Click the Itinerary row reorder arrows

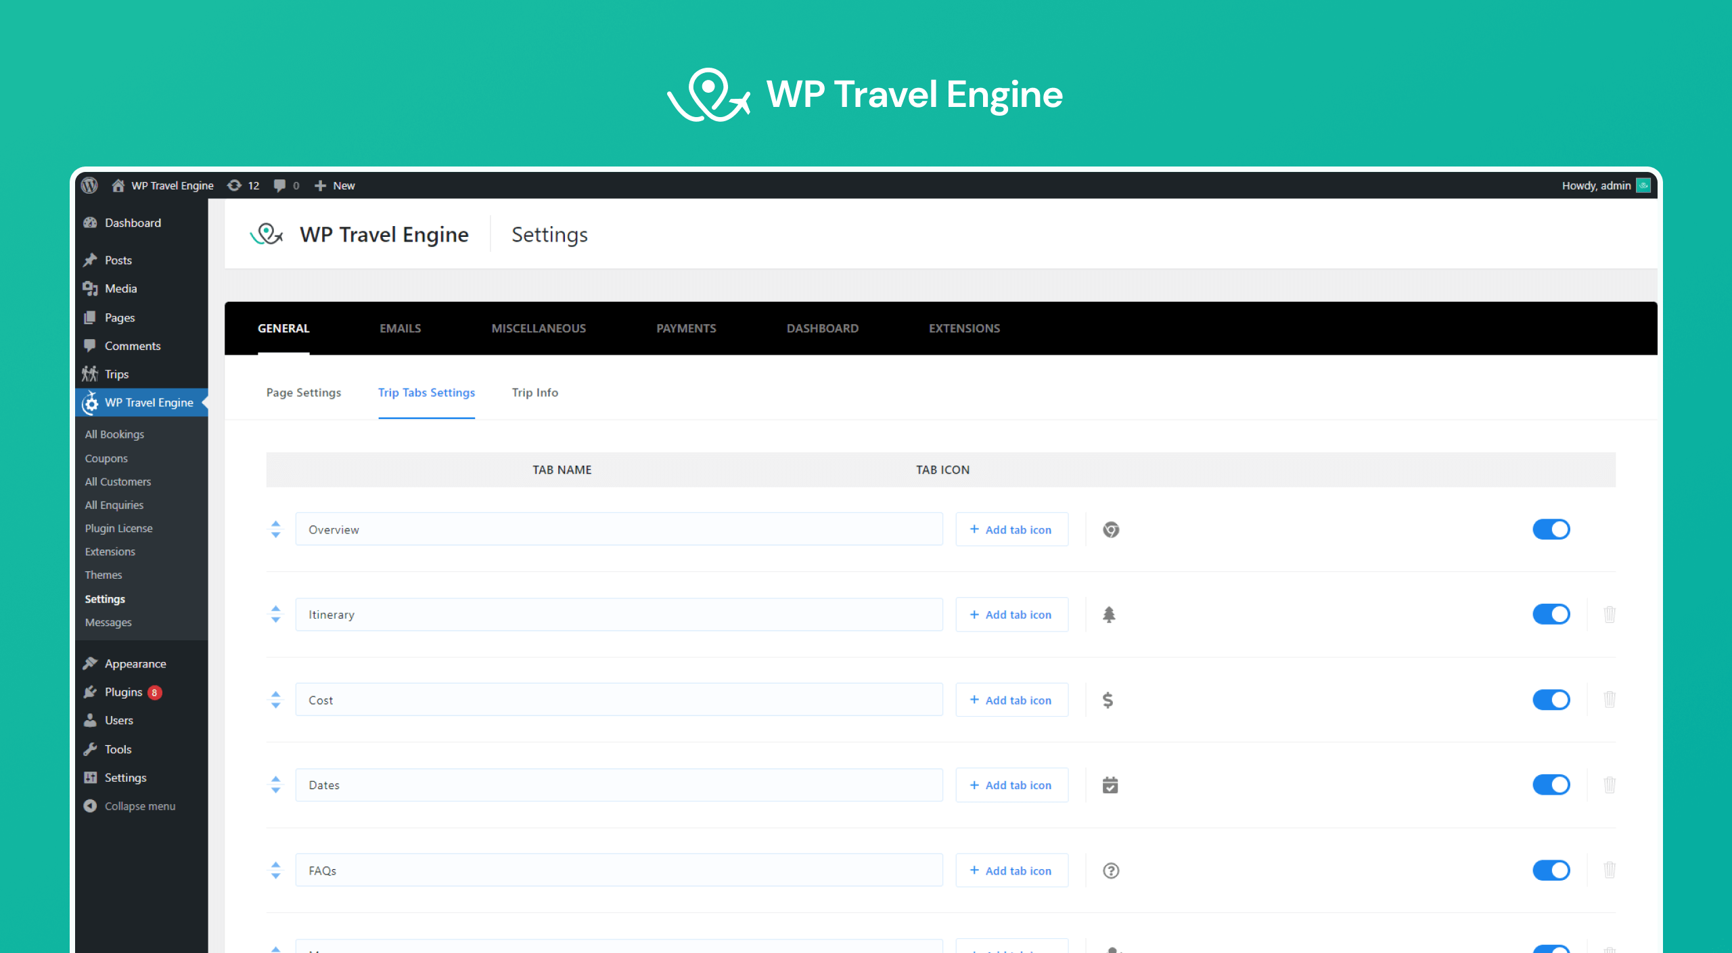[275, 615]
